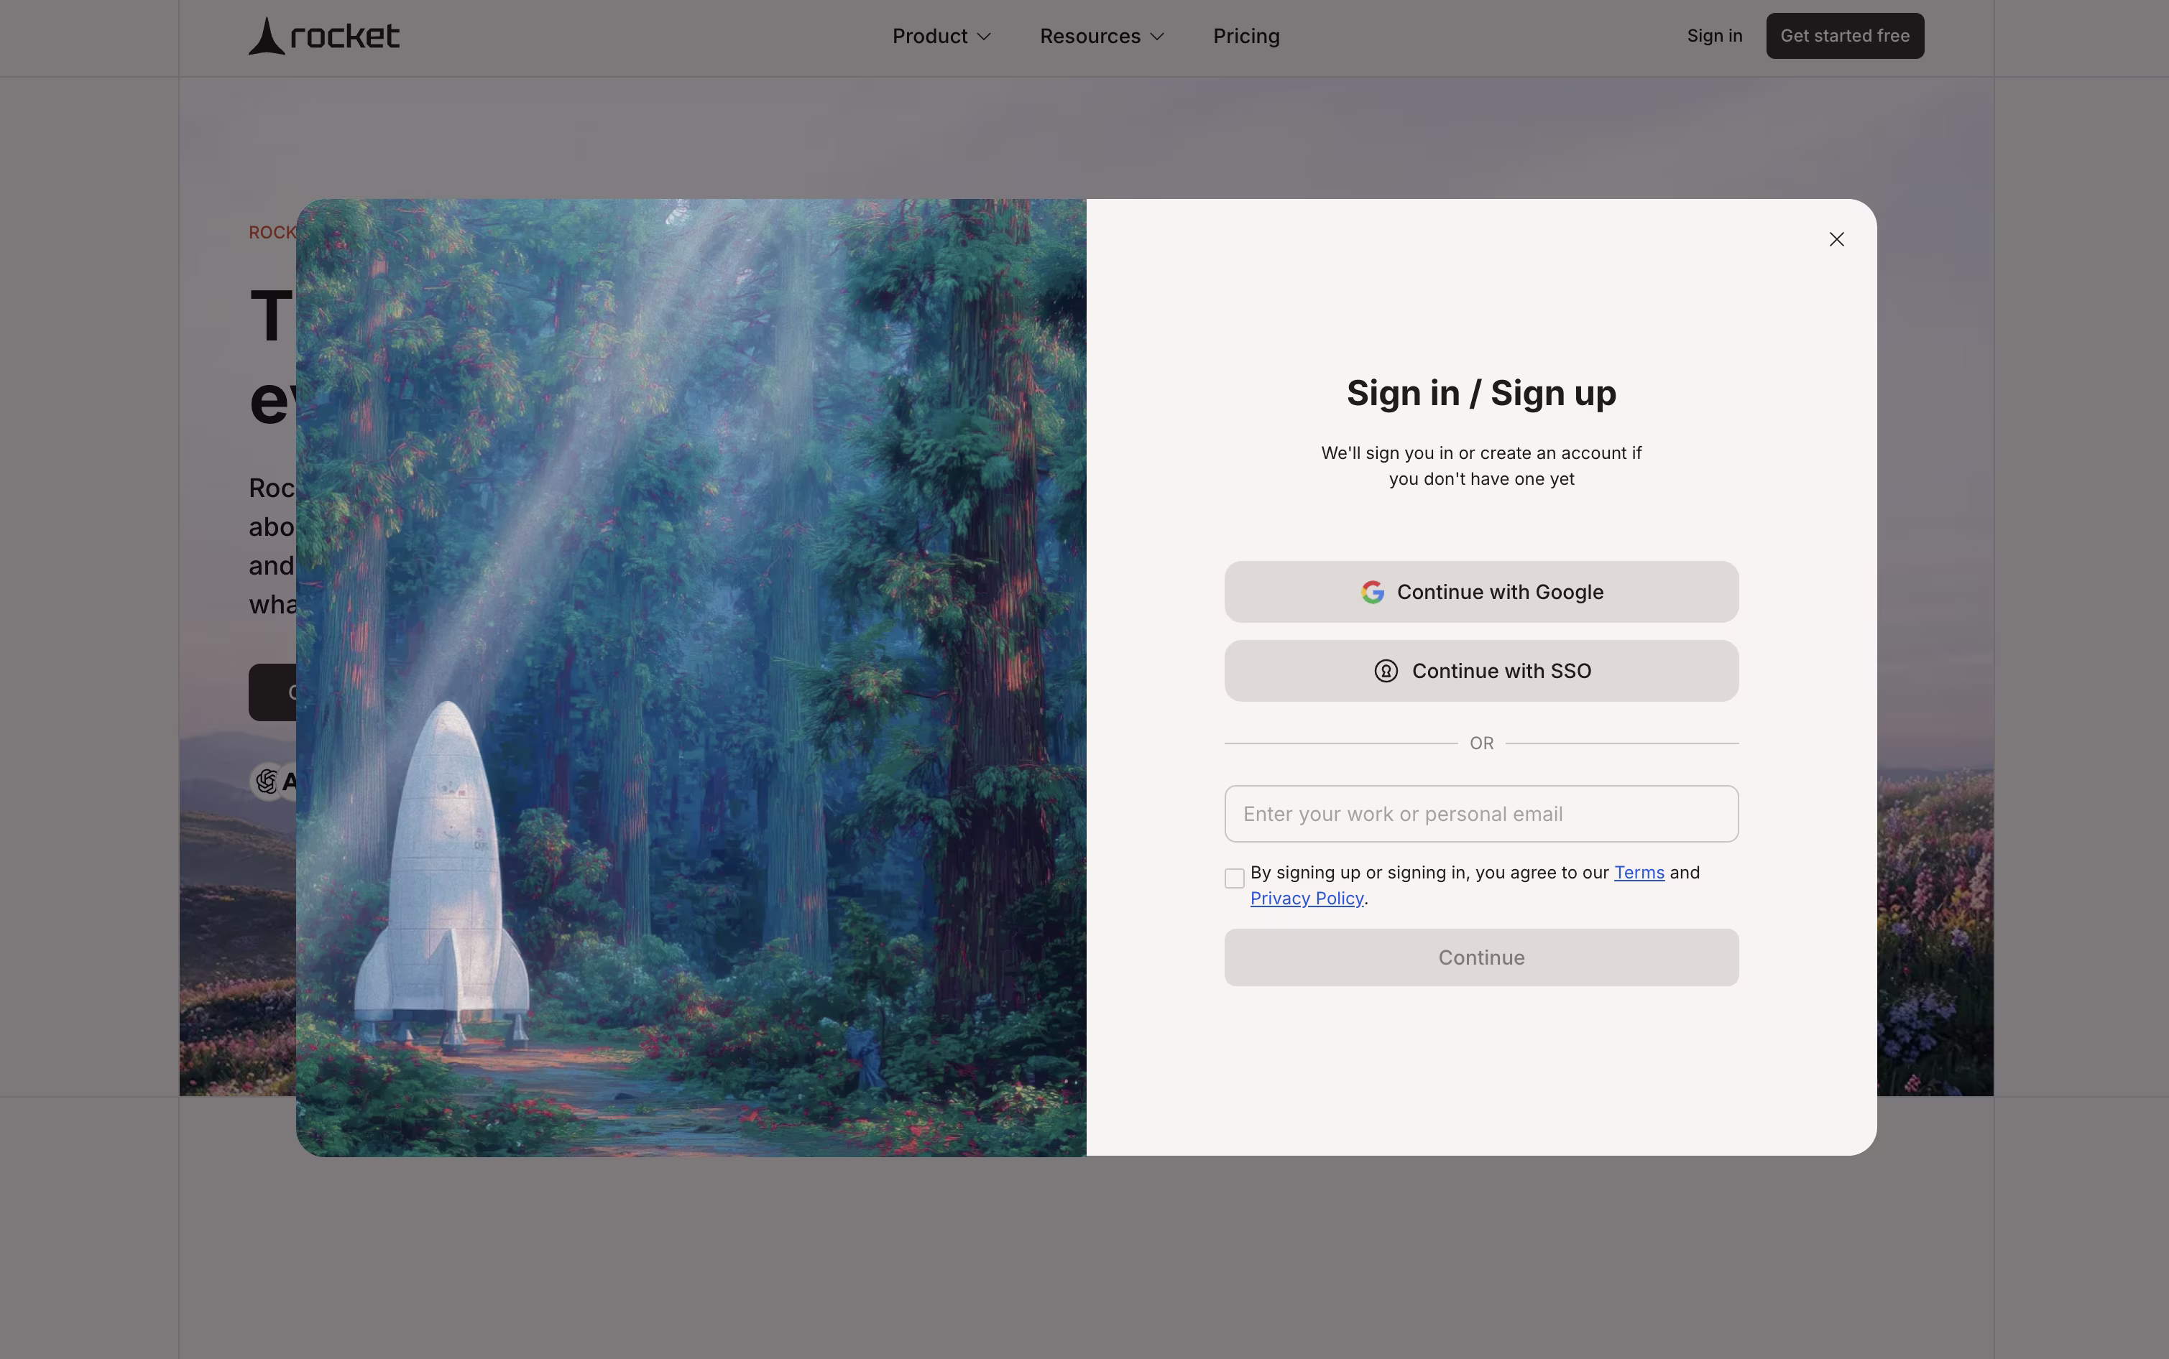2169x1359 pixels.
Task: Click the "Sign in / Sign up" heading
Action: (x=1481, y=394)
